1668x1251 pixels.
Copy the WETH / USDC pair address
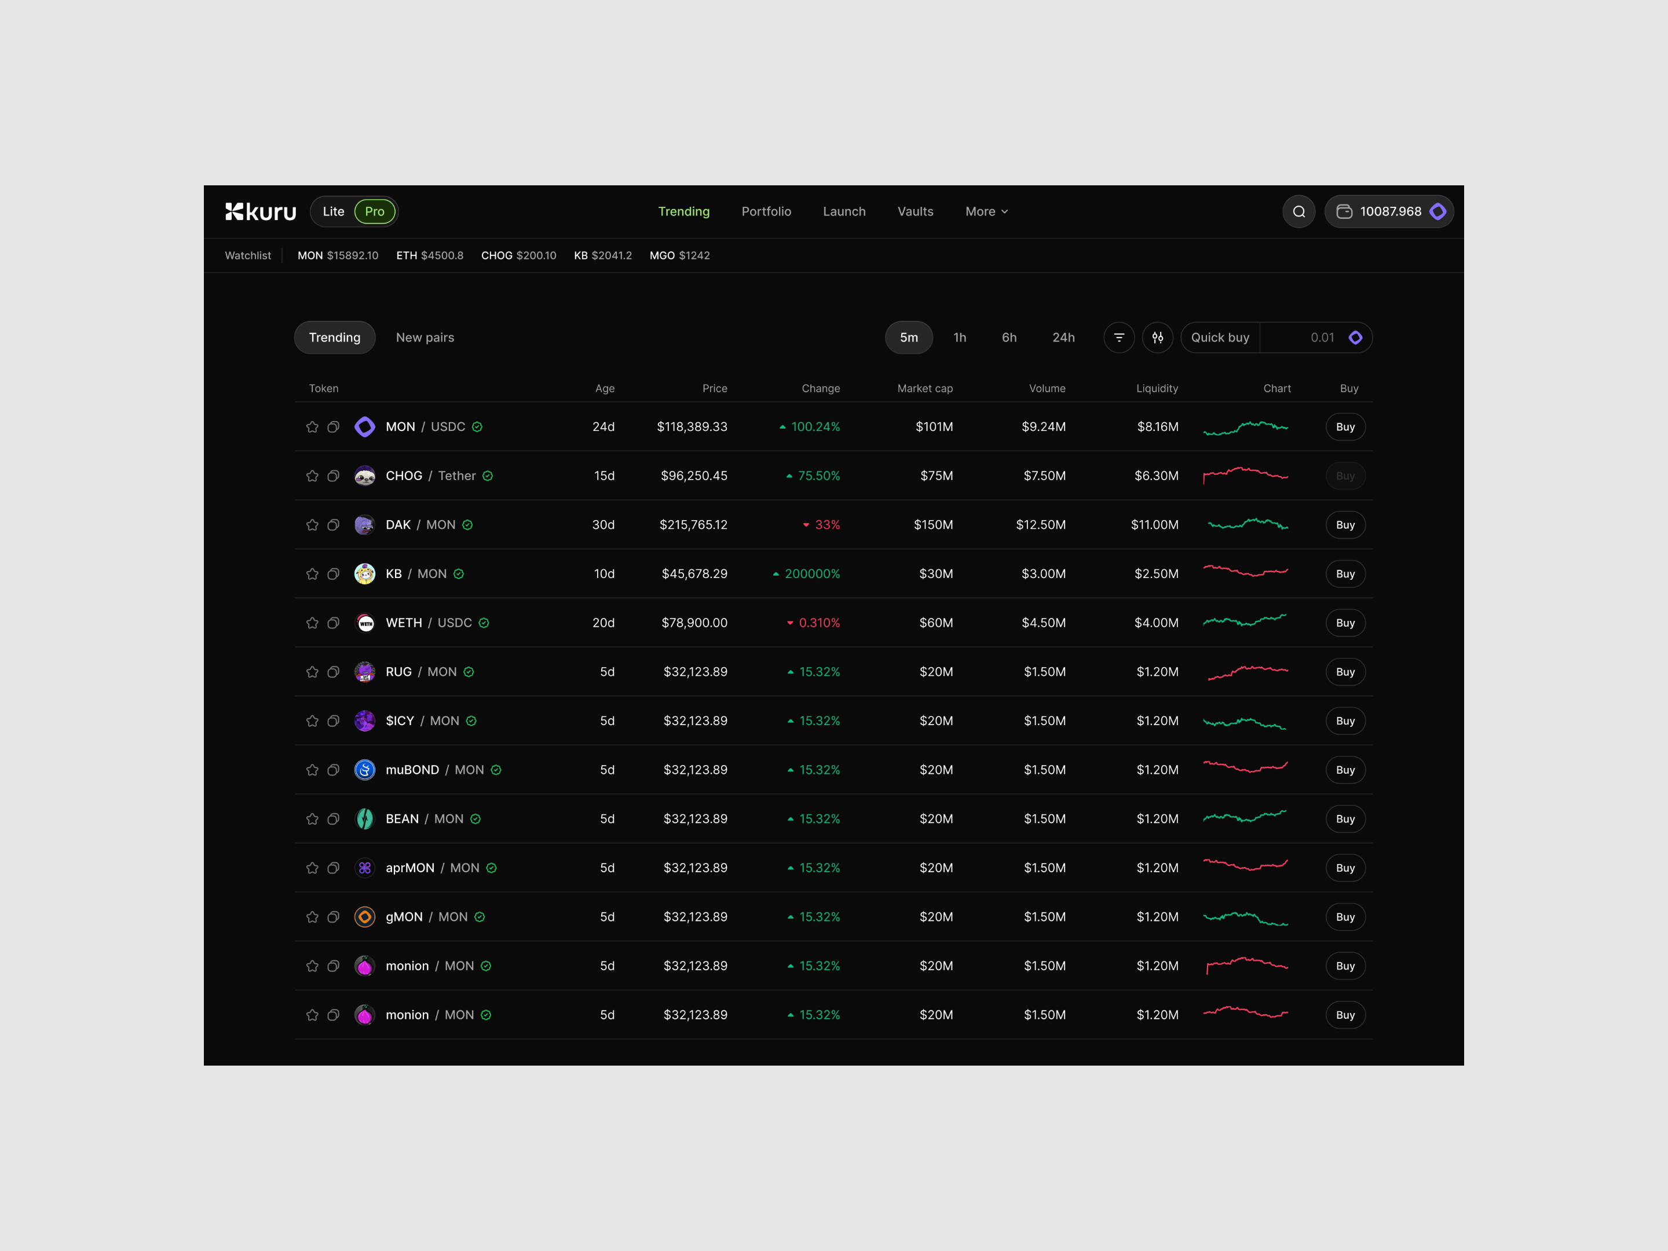pos(333,623)
